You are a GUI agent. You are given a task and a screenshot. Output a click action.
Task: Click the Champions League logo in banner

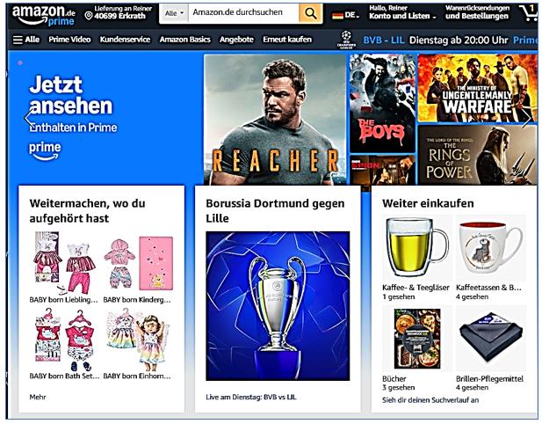[x=346, y=40]
